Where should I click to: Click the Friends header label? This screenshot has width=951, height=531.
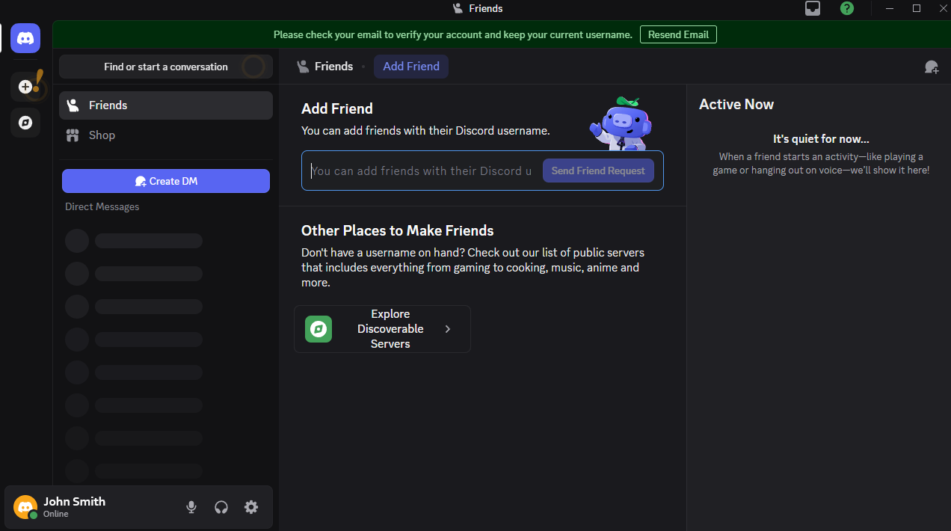[333, 67]
